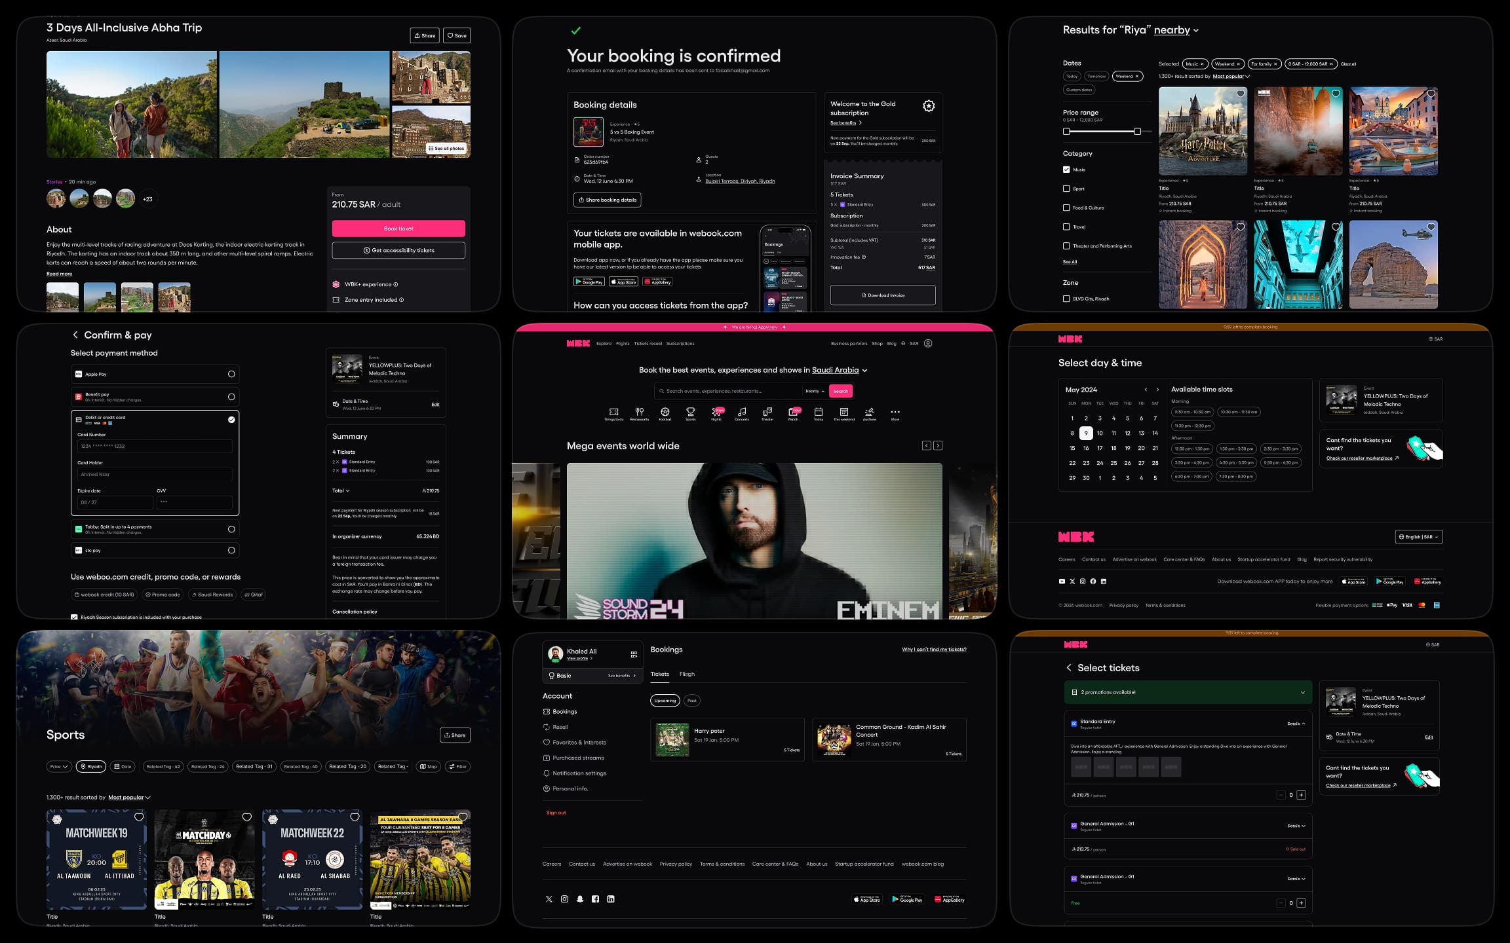Click the Card Number input field

[155, 447]
